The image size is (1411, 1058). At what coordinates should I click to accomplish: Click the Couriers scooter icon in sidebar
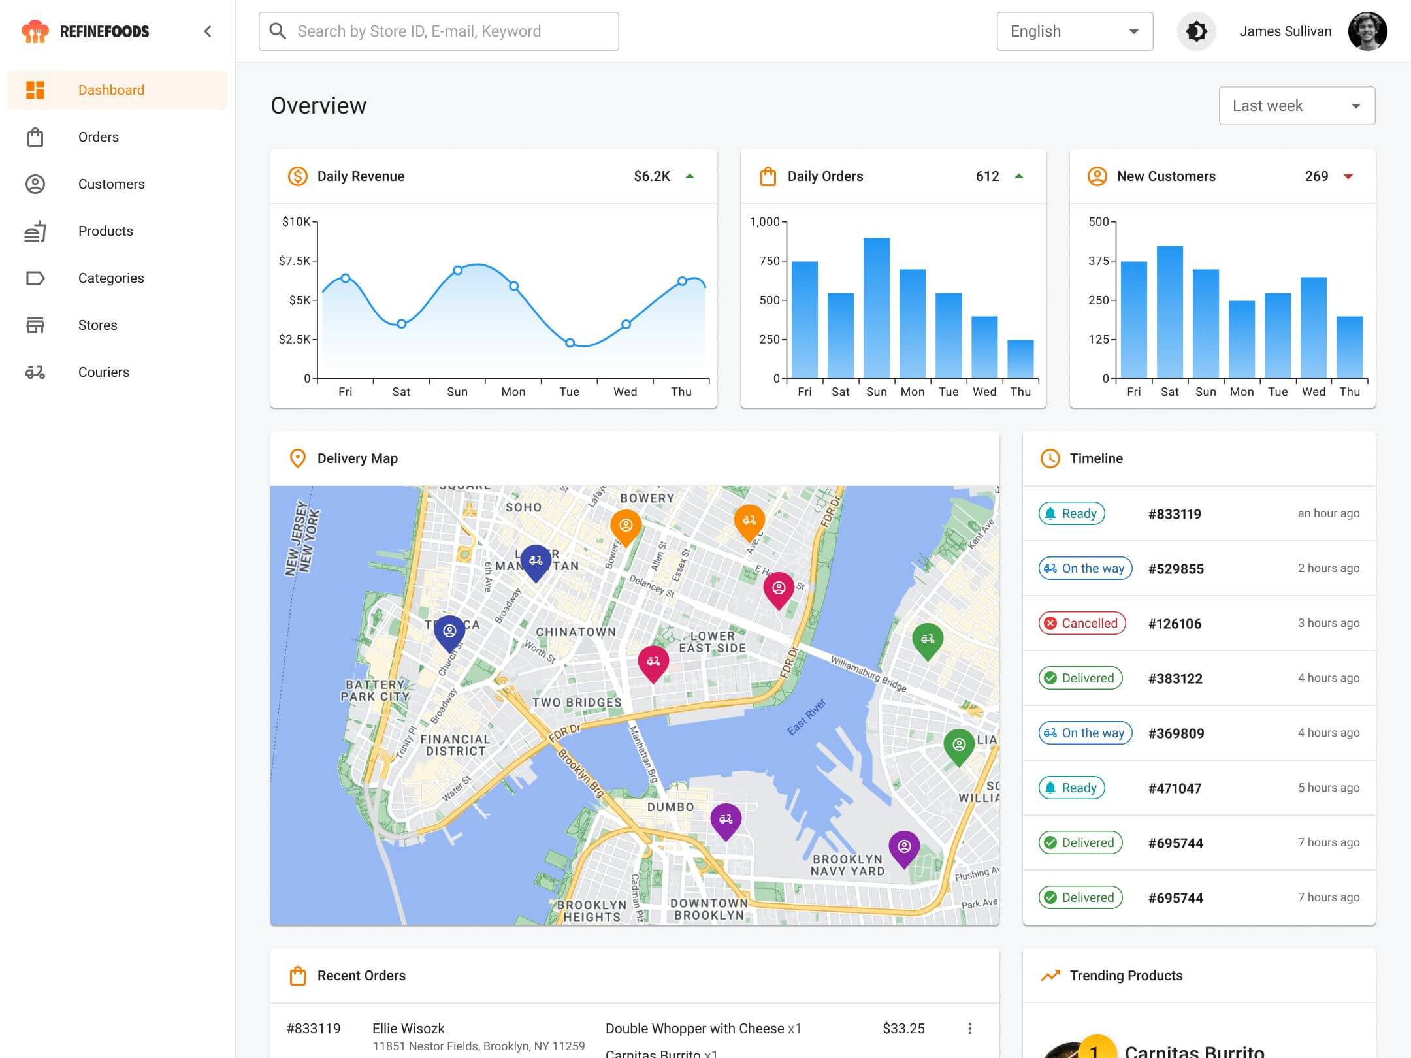coord(35,372)
